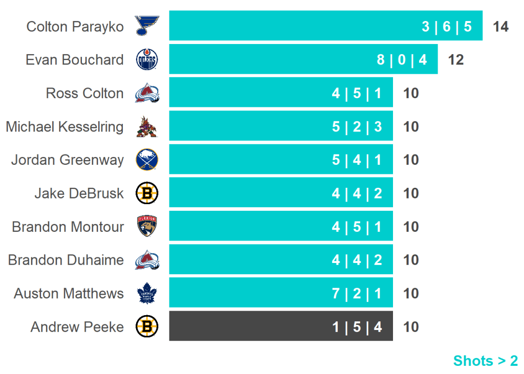Click the Bruins logo beside Andrew Peeke
This screenshot has width=524, height=374.
pyautogui.click(x=147, y=326)
